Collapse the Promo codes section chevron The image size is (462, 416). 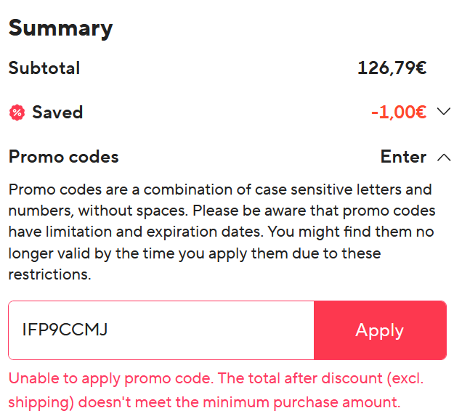(x=444, y=157)
